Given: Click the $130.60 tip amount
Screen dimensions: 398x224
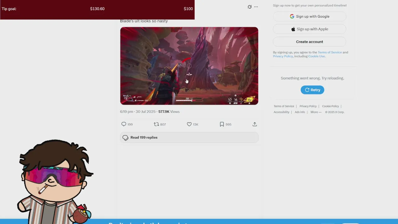Looking at the screenshot, I should (x=97, y=9).
